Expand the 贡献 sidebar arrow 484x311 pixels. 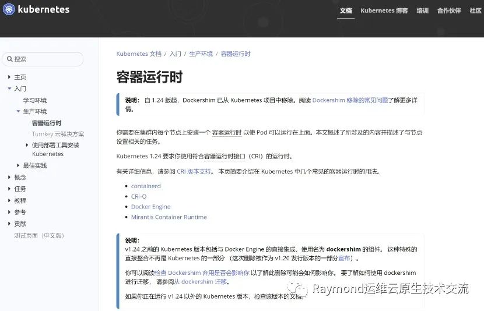pos(9,224)
